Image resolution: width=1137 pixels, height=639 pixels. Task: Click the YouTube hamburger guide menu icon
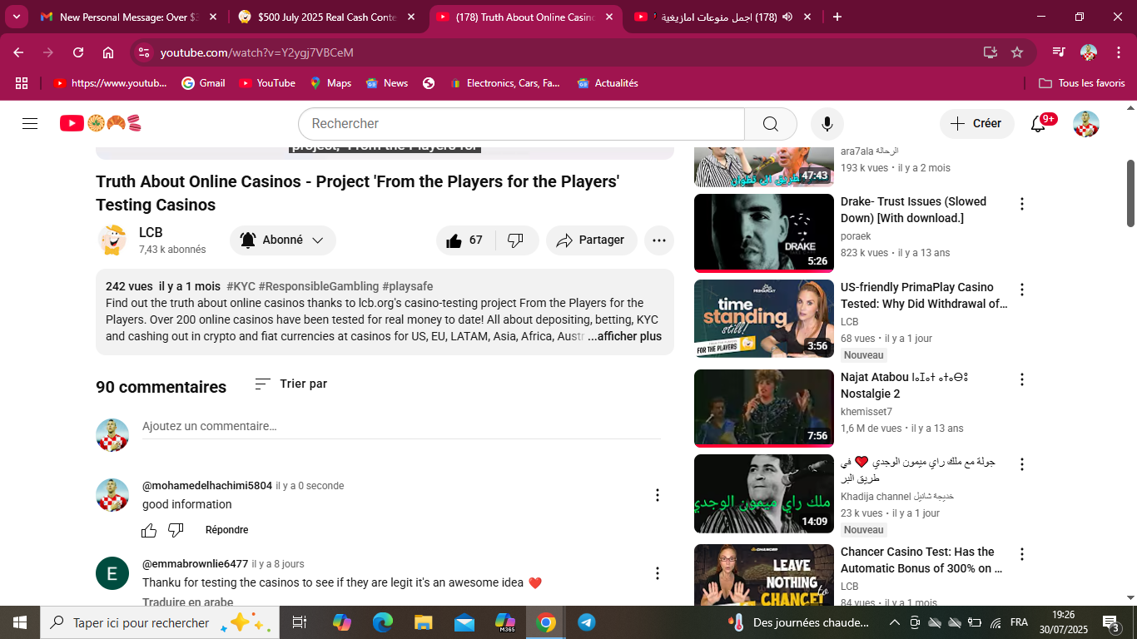(x=30, y=124)
